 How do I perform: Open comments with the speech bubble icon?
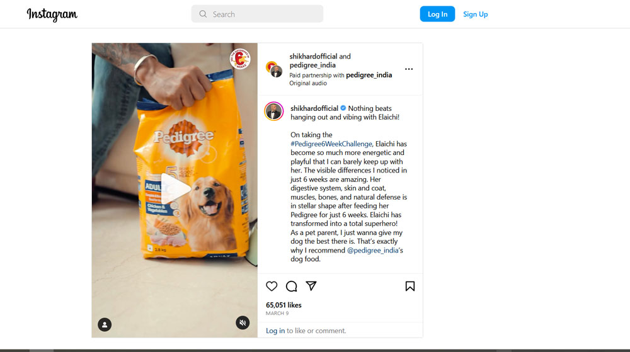coord(291,286)
